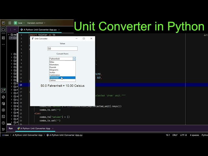Select the Run tool window label

click(11, 128)
